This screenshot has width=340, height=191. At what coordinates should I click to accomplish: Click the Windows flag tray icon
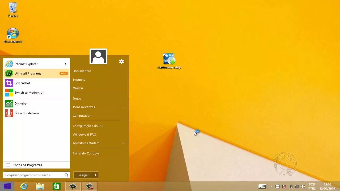278,186
